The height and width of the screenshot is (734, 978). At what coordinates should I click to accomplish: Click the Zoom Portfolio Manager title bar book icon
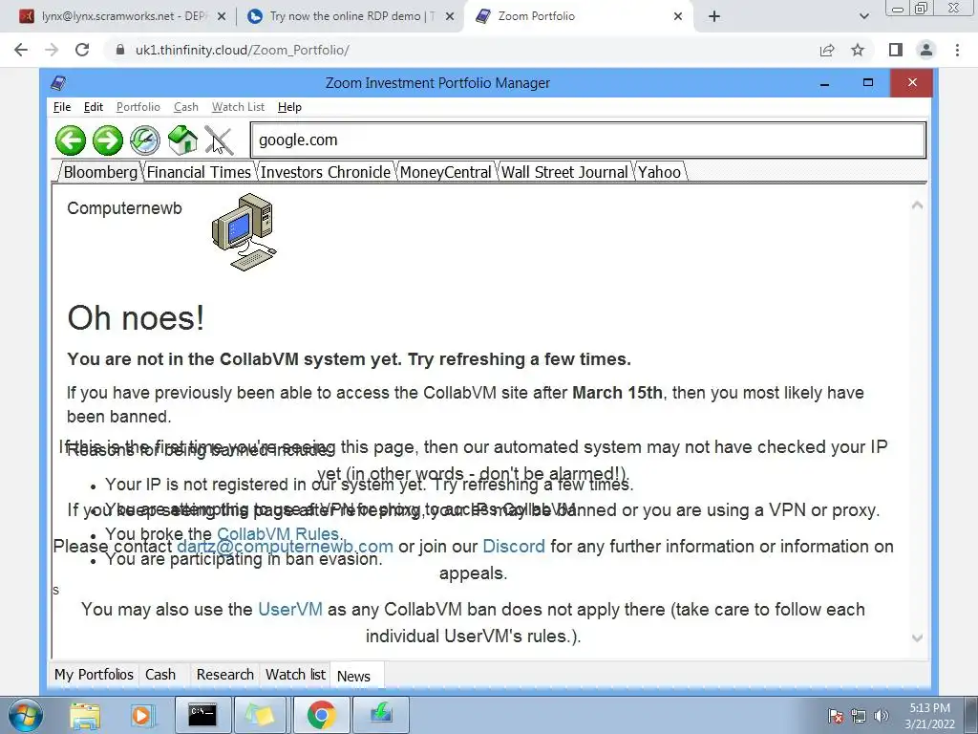coord(58,83)
